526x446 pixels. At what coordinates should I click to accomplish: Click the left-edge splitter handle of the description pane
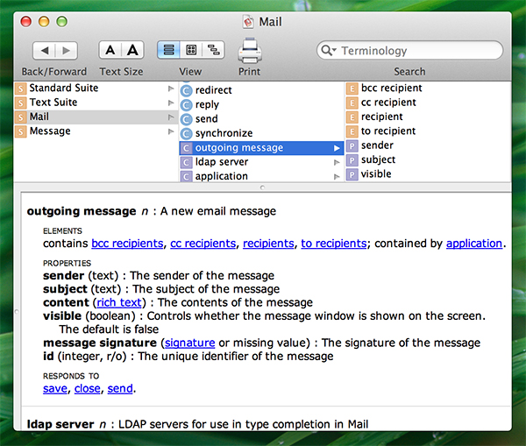17,312
